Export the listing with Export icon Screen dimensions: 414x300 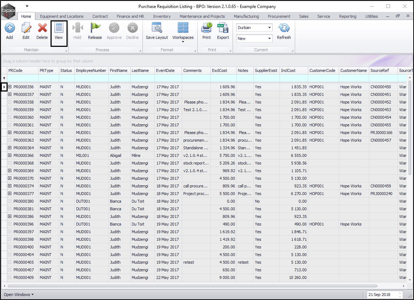point(223,28)
